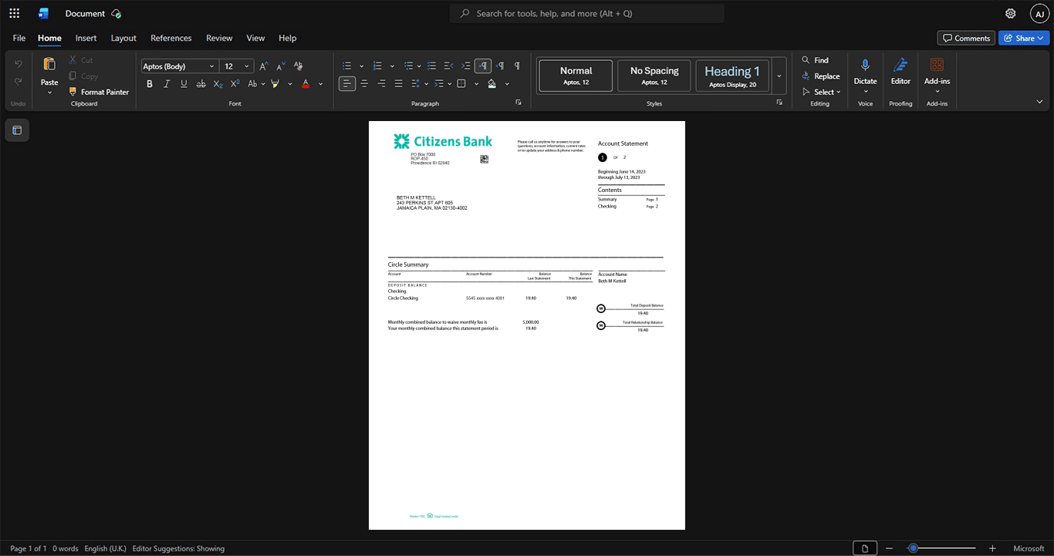The width and height of the screenshot is (1054, 556).
Task: Click the Paste clipboard icon
Action: [x=49, y=65]
